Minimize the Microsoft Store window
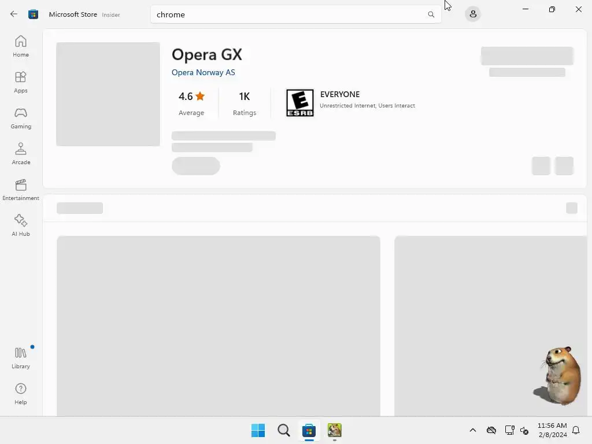 [x=525, y=9]
